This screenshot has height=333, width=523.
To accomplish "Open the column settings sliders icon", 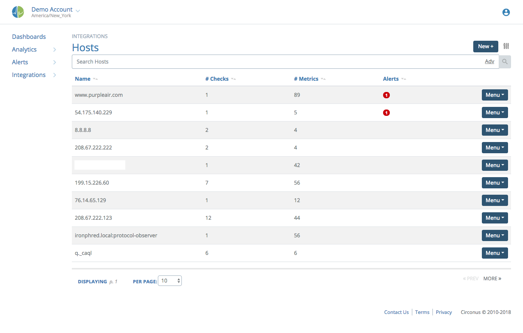I will [x=506, y=46].
